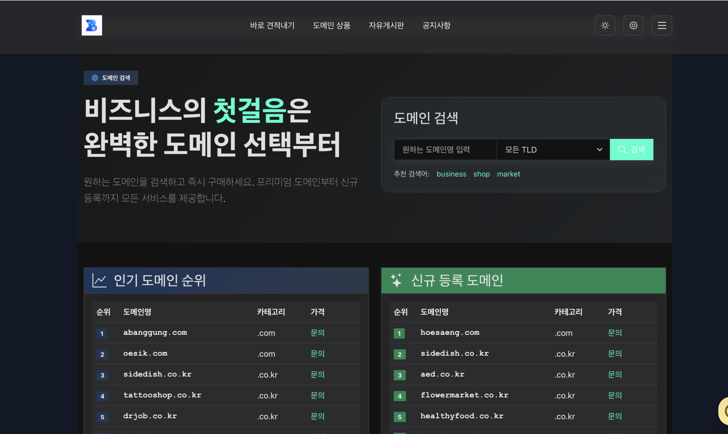Open the flowermarket.co.kr domain row

coord(464,395)
